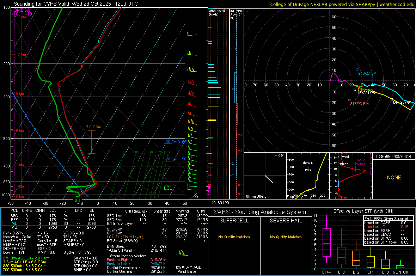Click the Theta-E v. Pres label
Image resolution: width=416 pixels, height=276 pixels.
tap(308, 166)
